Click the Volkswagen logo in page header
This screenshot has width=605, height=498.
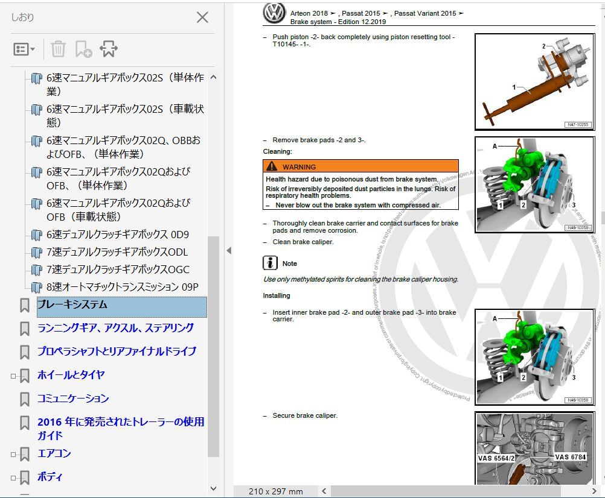coord(274,13)
